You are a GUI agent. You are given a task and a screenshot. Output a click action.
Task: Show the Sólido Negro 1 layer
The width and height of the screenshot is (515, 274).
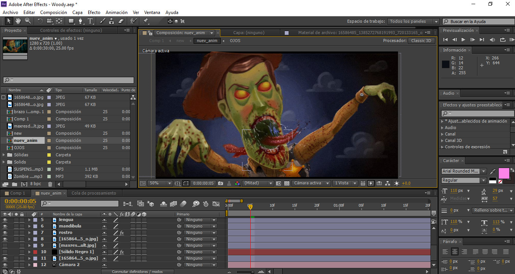click(5, 252)
